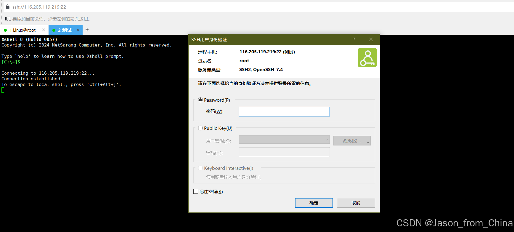Cancel with the 取消 button

(356, 203)
